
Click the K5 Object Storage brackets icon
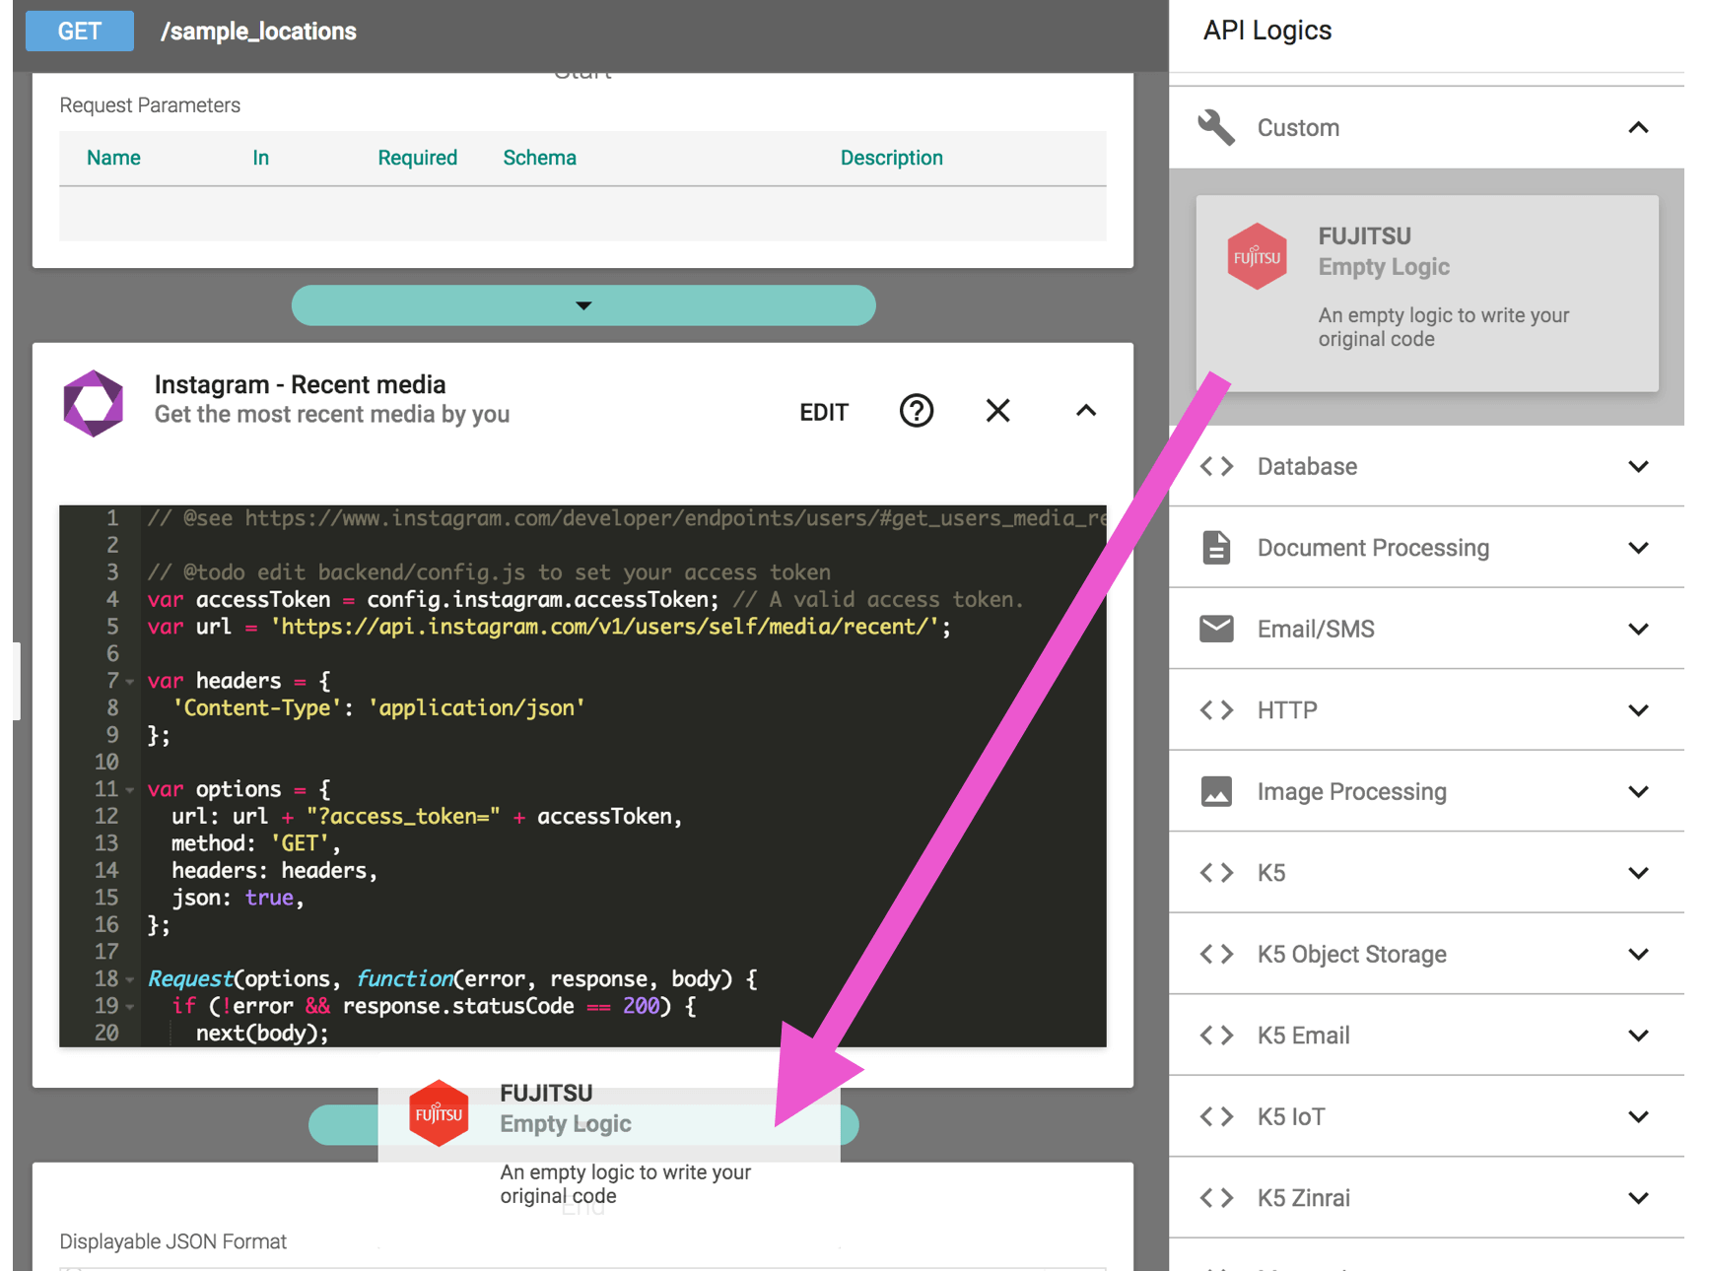tap(1216, 954)
